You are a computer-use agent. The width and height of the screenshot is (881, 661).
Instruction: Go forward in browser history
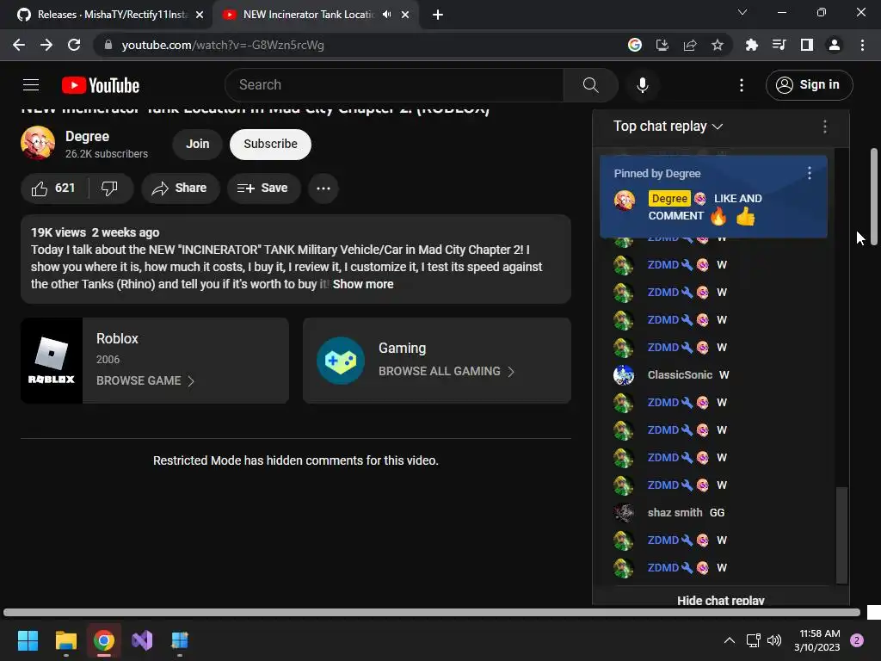[x=46, y=45]
